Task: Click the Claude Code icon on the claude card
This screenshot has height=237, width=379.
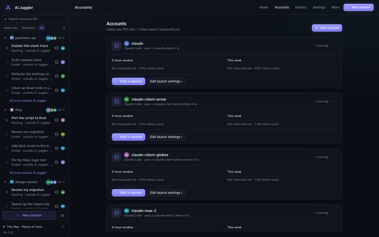Action: 117,46
